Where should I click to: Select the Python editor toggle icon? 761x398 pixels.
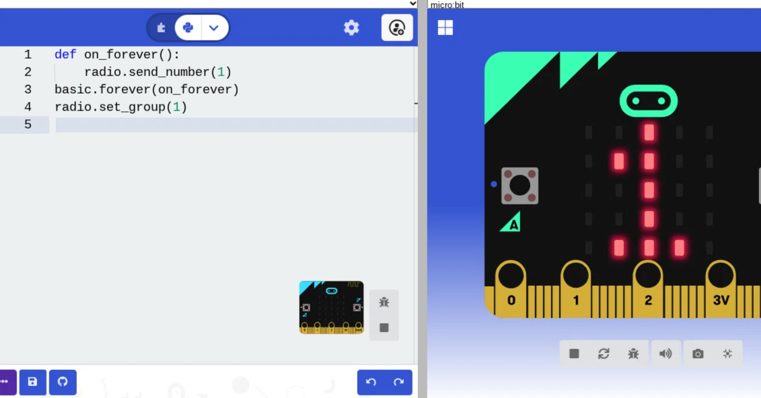click(x=188, y=28)
